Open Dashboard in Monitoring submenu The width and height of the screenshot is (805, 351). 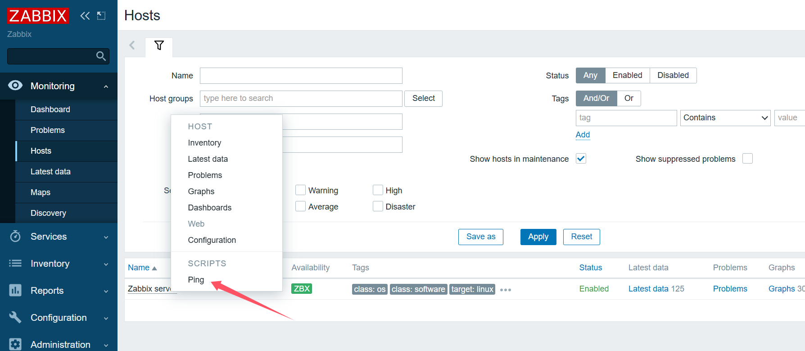pyautogui.click(x=50, y=109)
